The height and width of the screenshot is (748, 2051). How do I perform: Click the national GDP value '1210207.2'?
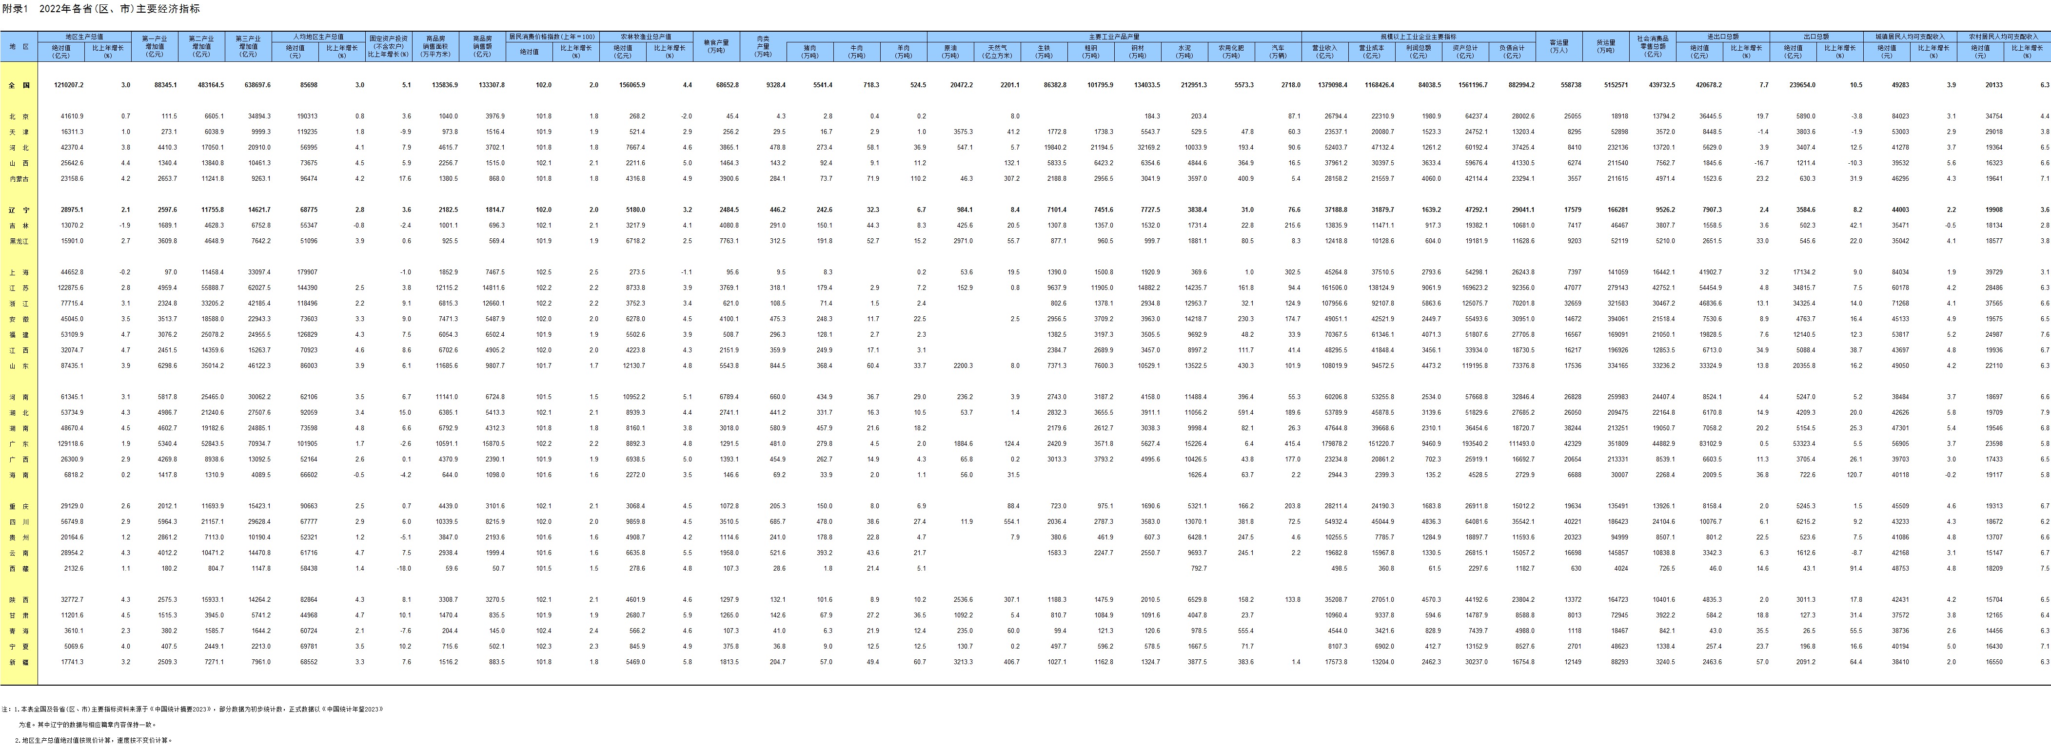68,85
